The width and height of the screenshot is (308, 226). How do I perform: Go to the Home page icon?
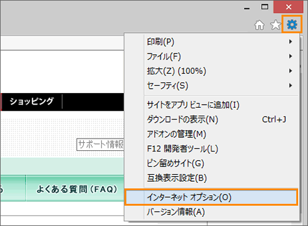pyautogui.click(x=259, y=25)
